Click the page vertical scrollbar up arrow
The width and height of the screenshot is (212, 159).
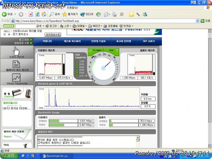click(x=210, y=31)
